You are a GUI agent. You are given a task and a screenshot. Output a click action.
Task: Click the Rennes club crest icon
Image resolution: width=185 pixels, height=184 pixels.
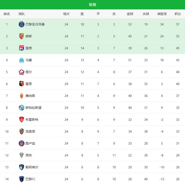coord(22,84)
